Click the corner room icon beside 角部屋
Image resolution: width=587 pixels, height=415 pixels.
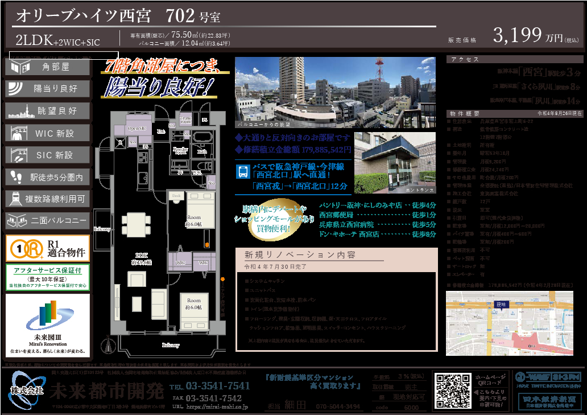coord(18,67)
